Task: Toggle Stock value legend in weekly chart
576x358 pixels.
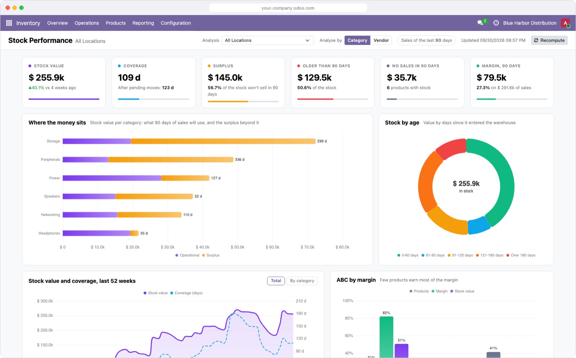Action: [x=156, y=293]
